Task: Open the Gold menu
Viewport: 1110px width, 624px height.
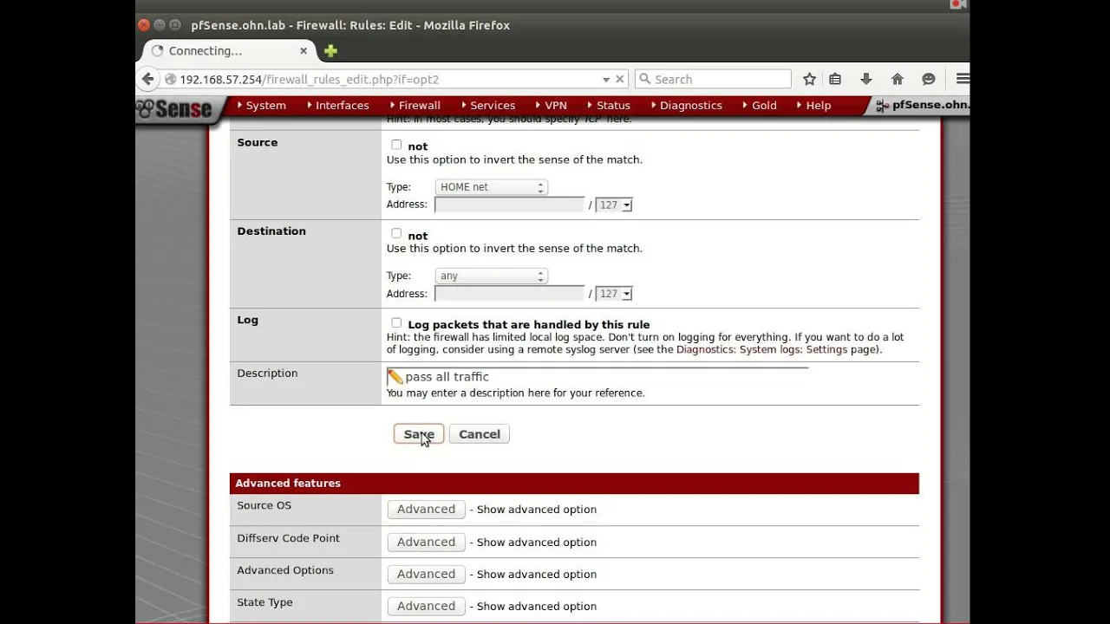Action: pyautogui.click(x=763, y=105)
